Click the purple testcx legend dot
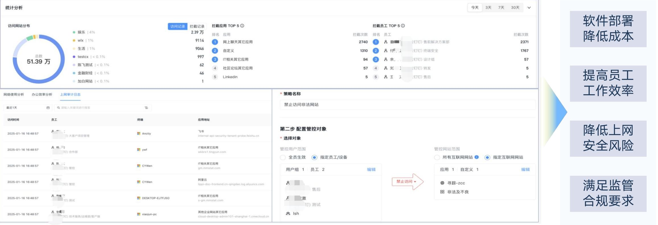Image resolution: width=658 pixels, height=225 pixels. click(x=74, y=57)
